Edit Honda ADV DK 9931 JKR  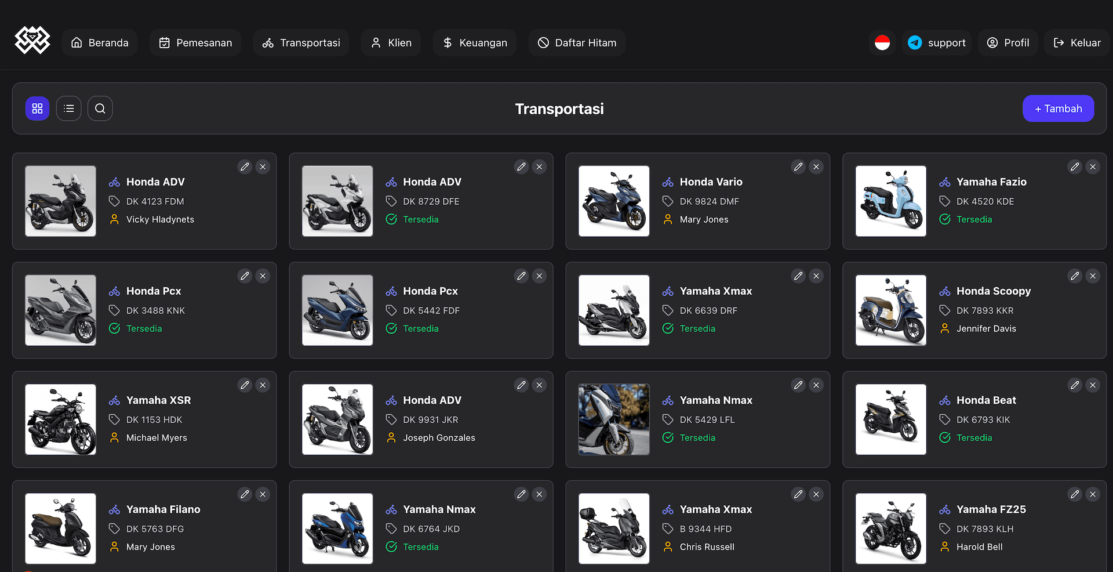pyautogui.click(x=522, y=385)
